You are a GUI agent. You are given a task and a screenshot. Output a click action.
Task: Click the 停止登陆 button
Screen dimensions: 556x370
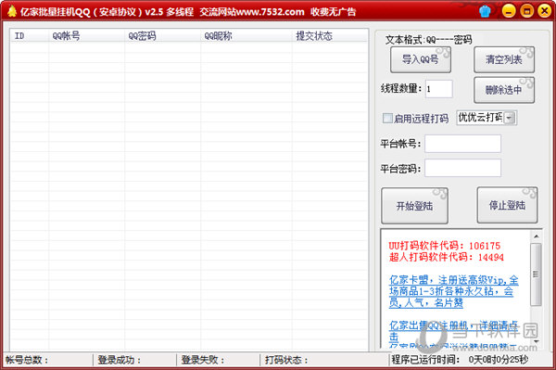click(x=507, y=205)
